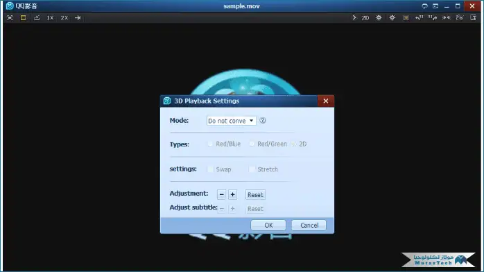Select the Red/Blue type radio button

[210, 144]
